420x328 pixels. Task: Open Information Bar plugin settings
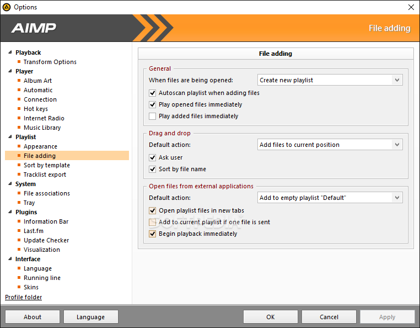point(46,222)
